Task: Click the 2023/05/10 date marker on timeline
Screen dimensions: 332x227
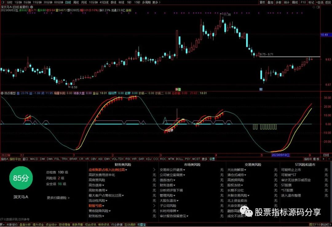Action: coord(281,155)
